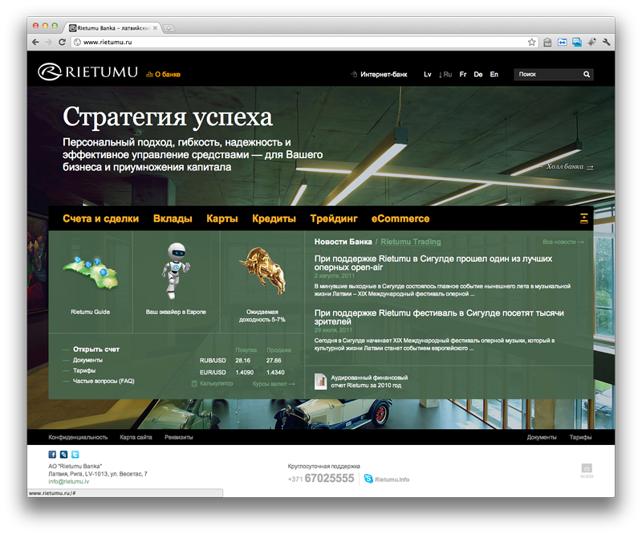Click the robot acquirer image

pos(176,271)
